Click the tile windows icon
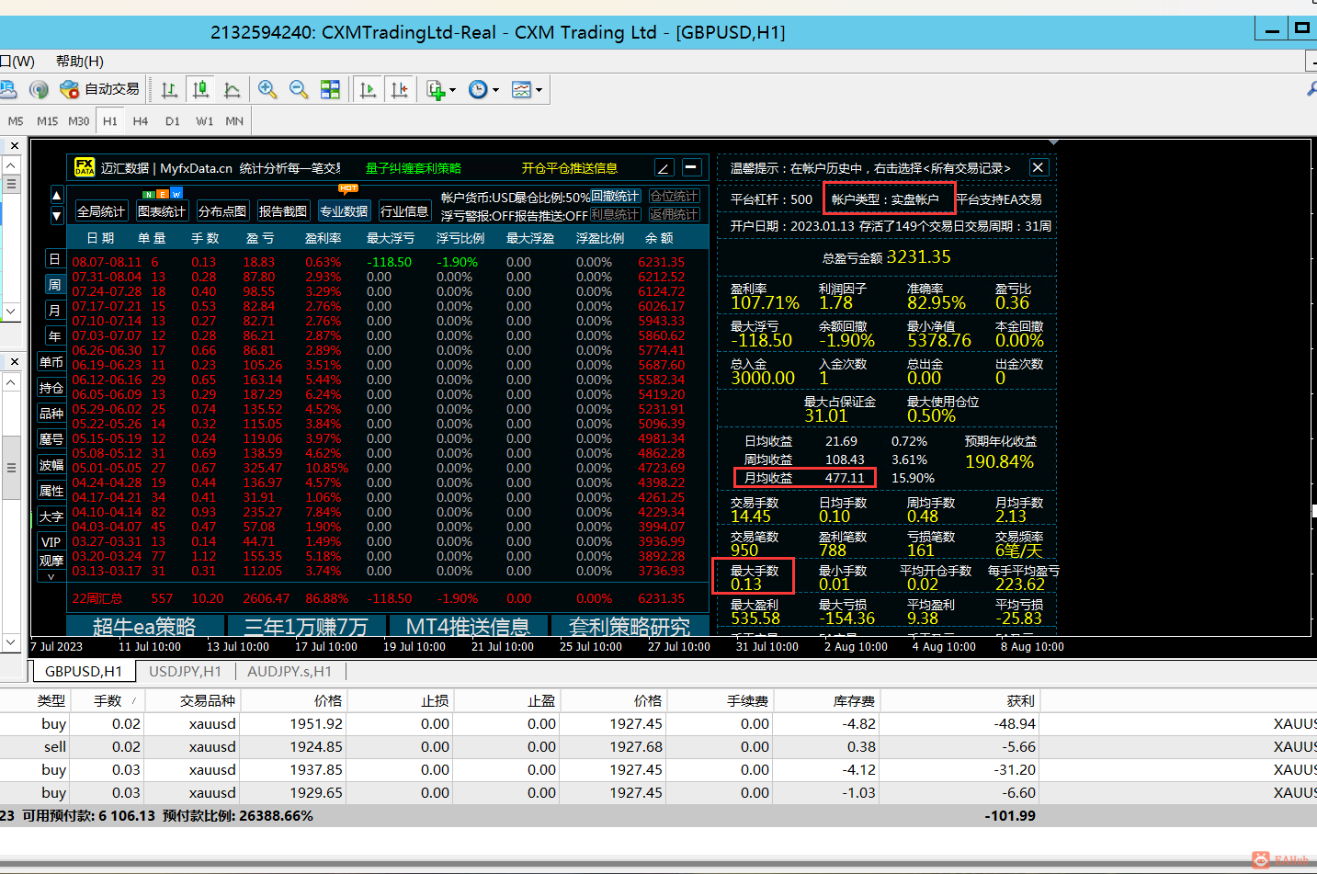Screen dimensions: 1317x874 (x=330, y=89)
